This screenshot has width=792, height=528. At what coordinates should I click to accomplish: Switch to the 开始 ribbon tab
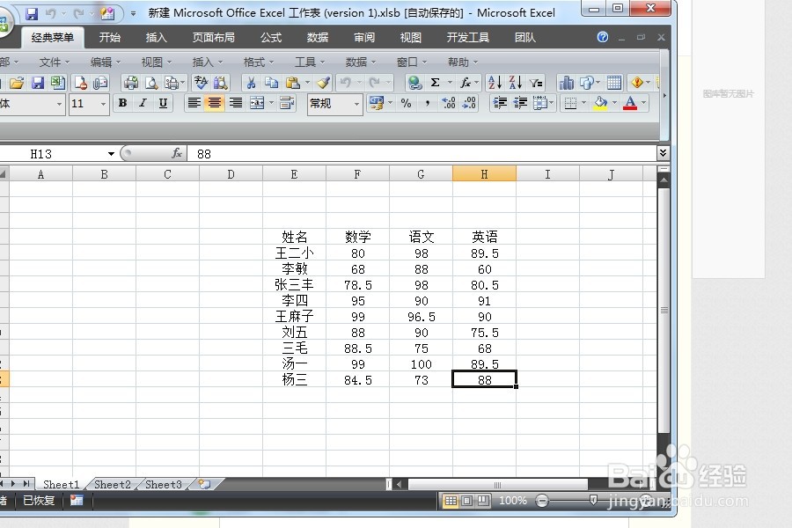[x=110, y=37]
